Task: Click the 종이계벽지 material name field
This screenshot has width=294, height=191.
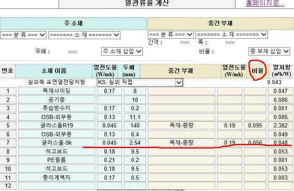Action: point(57,178)
